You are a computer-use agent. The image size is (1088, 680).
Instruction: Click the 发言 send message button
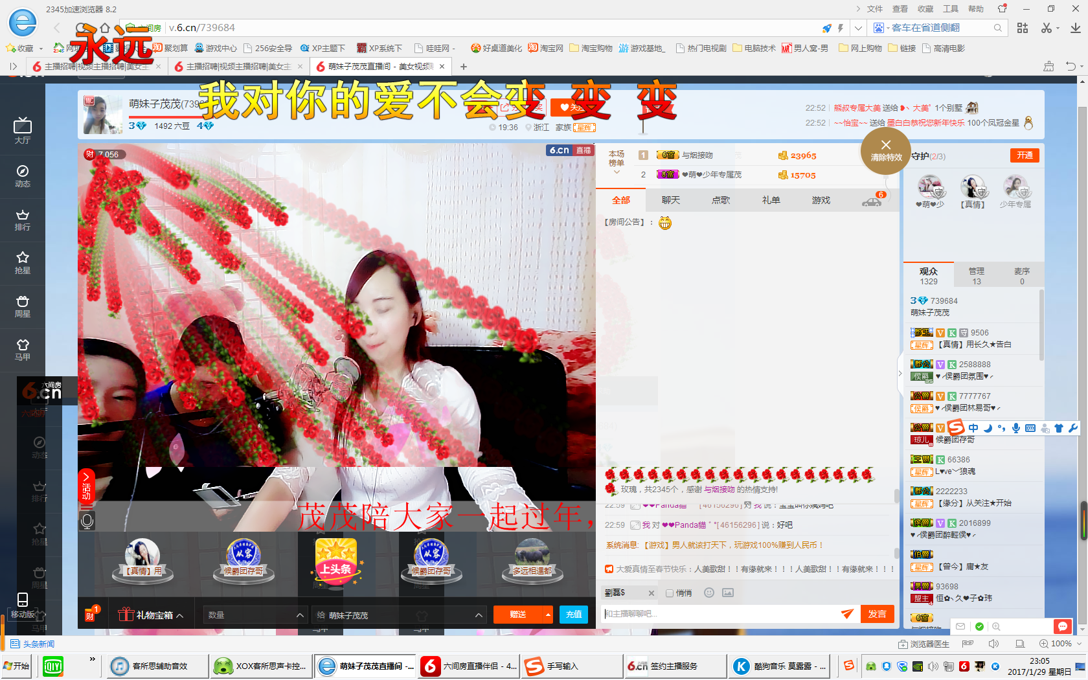pos(878,614)
